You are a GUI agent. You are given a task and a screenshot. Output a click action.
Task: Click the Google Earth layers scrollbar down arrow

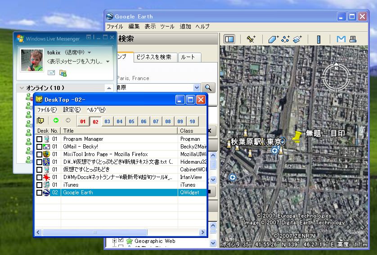click(x=213, y=243)
